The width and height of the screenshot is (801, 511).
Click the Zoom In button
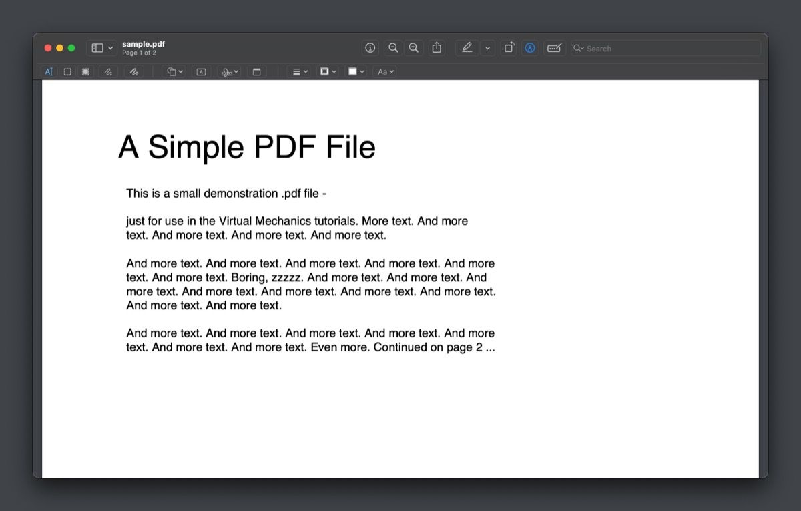coord(413,47)
